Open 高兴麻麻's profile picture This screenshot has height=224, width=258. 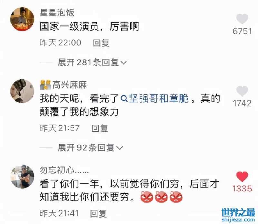click(22, 91)
